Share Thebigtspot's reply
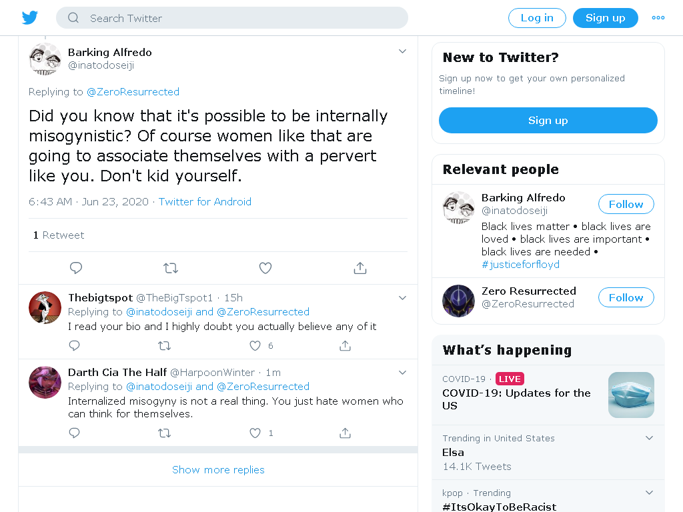Image resolution: width=683 pixels, height=512 pixels. 345,346
